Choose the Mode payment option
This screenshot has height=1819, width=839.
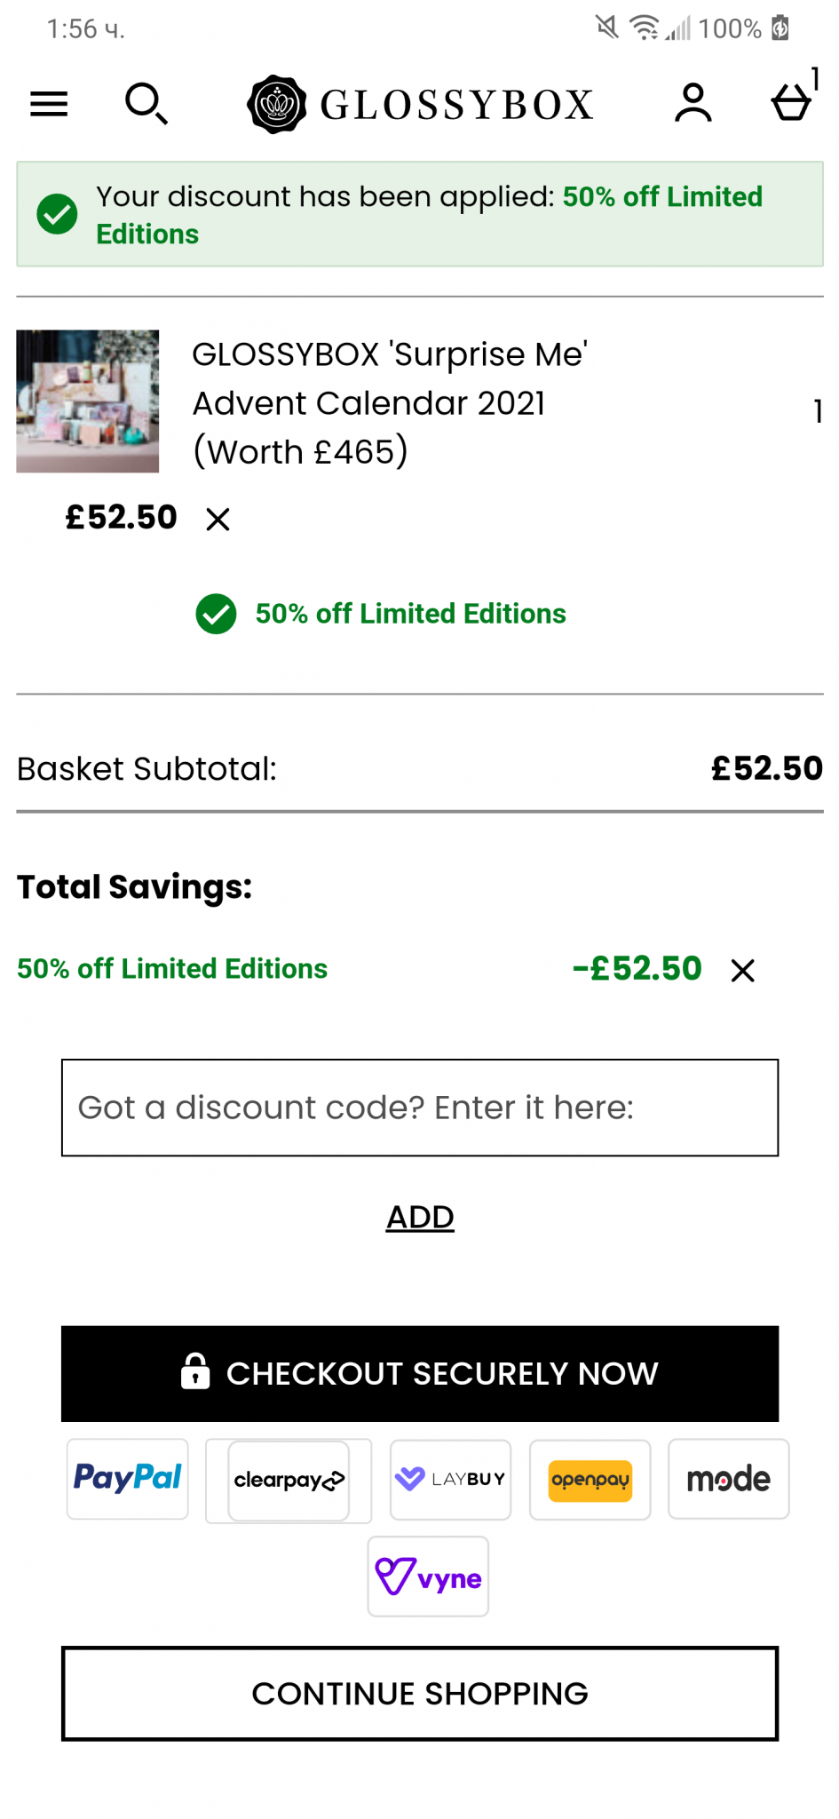(728, 1479)
